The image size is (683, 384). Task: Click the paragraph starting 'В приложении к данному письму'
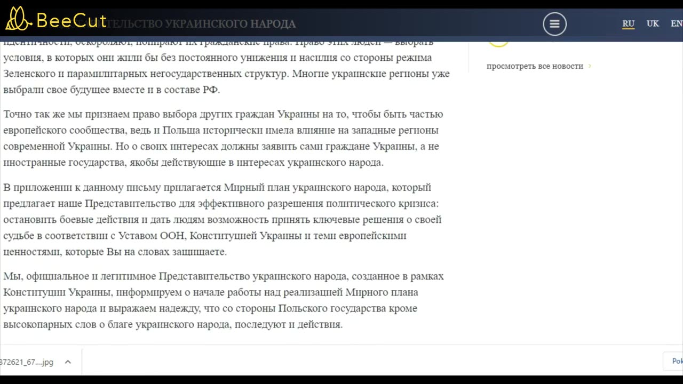click(223, 219)
